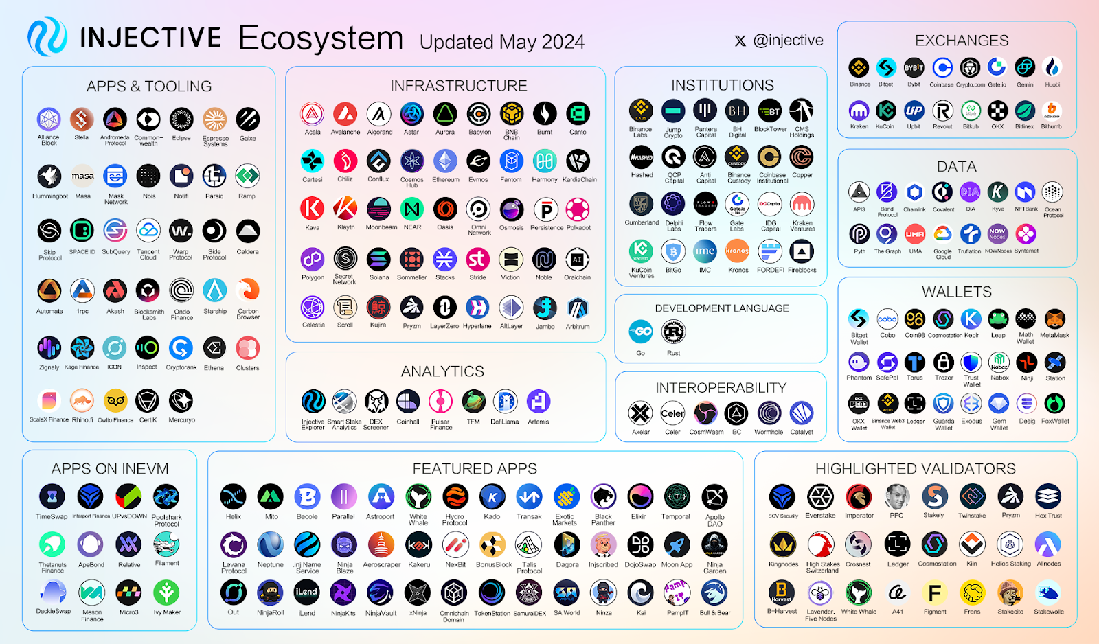1099x644 pixels.
Task: Choose the Ethena icon in Apps & Tooling
Action: click(x=214, y=348)
